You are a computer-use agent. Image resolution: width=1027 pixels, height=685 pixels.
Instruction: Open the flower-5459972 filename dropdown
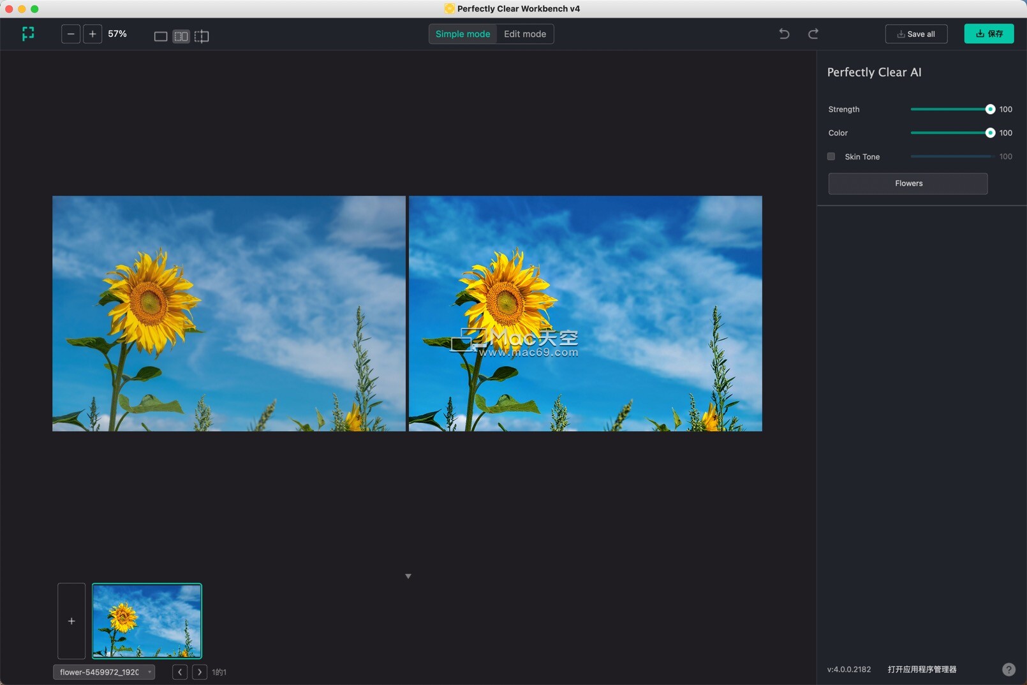pyautogui.click(x=104, y=672)
